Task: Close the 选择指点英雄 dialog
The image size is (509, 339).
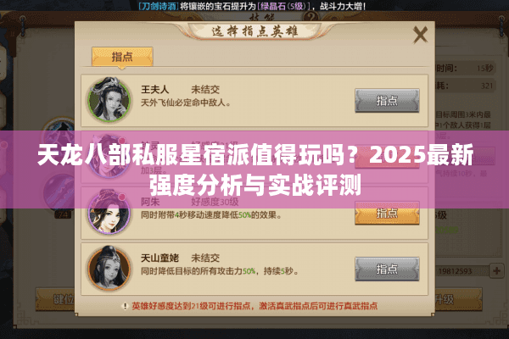Action: coord(421,35)
